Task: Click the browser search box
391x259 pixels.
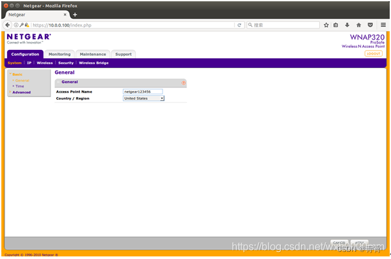Action: tap(283, 25)
